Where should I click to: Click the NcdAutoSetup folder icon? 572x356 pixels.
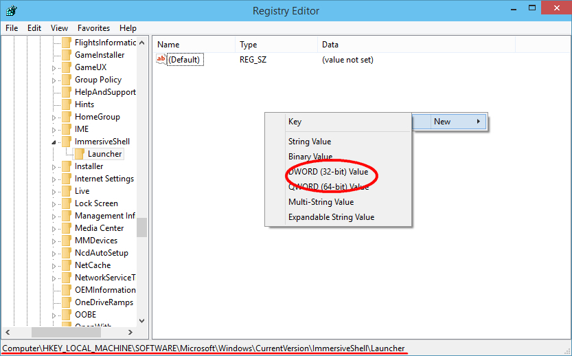coord(67,253)
